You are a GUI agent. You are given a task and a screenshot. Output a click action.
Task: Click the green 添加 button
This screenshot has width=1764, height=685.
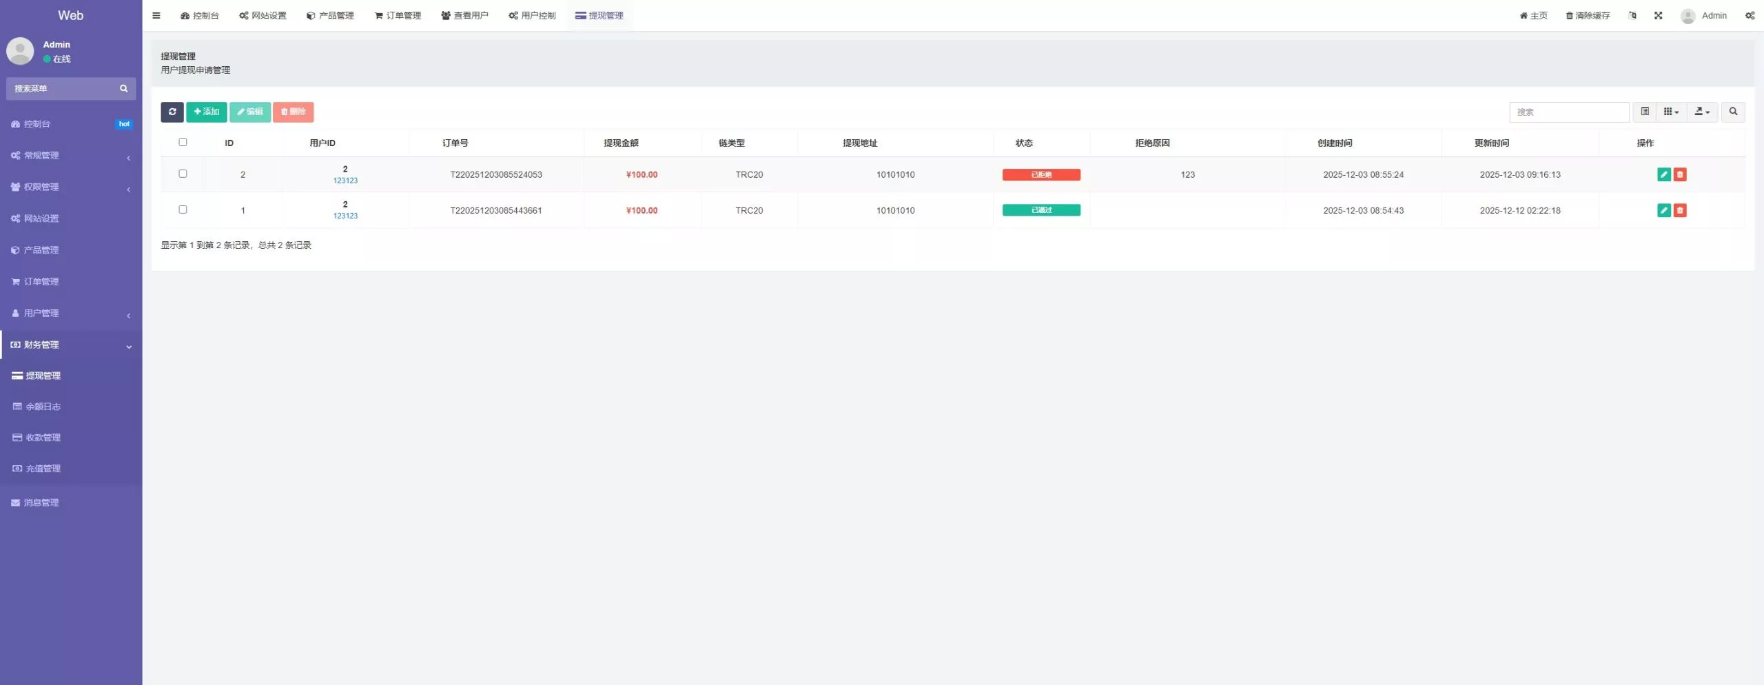[206, 112]
